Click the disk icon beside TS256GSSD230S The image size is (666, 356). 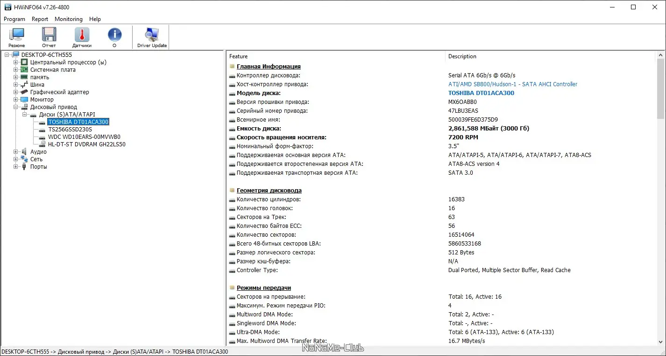[x=43, y=130]
